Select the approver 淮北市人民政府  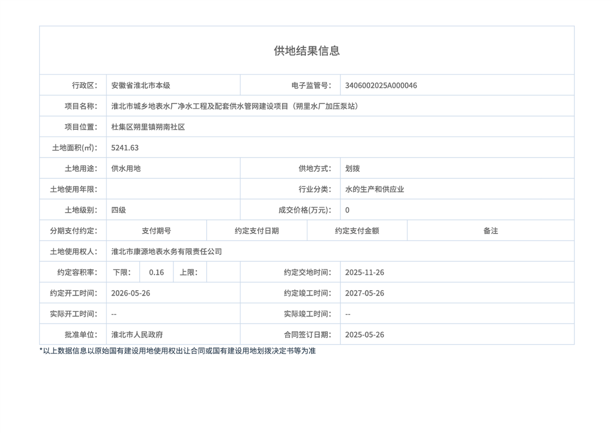(137, 335)
